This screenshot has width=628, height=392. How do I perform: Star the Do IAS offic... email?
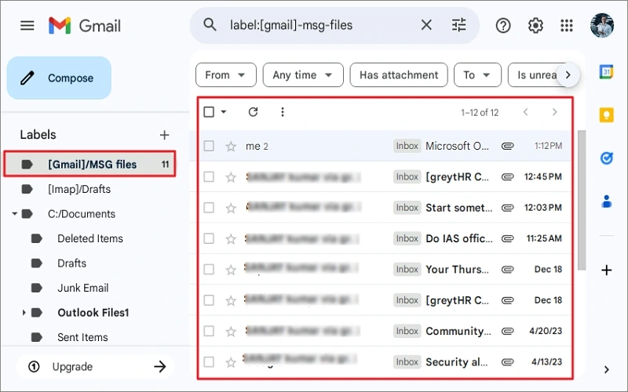click(x=231, y=239)
